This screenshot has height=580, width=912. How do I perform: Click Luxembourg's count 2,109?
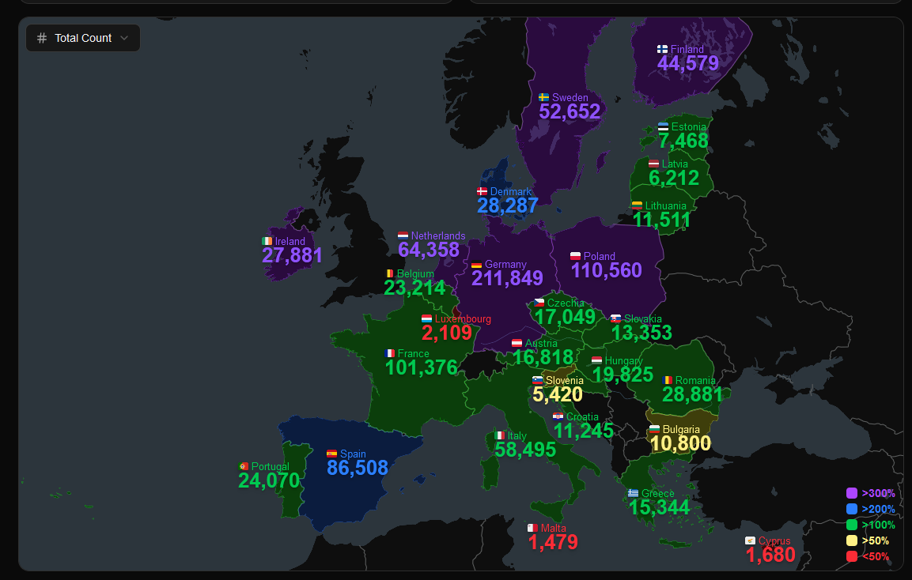click(x=447, y=333)
